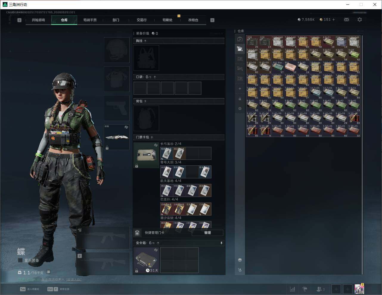Go to the 交易行 tab
Screen dimensions: 382x295
[x=142, y=20]
